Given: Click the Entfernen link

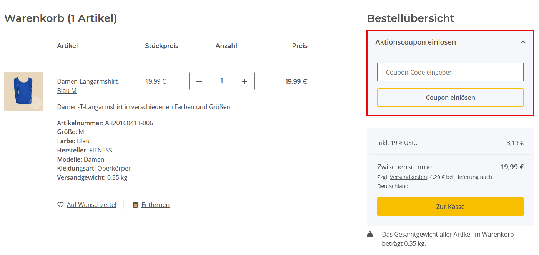Looking at the screenshot, I should point(155,205).
